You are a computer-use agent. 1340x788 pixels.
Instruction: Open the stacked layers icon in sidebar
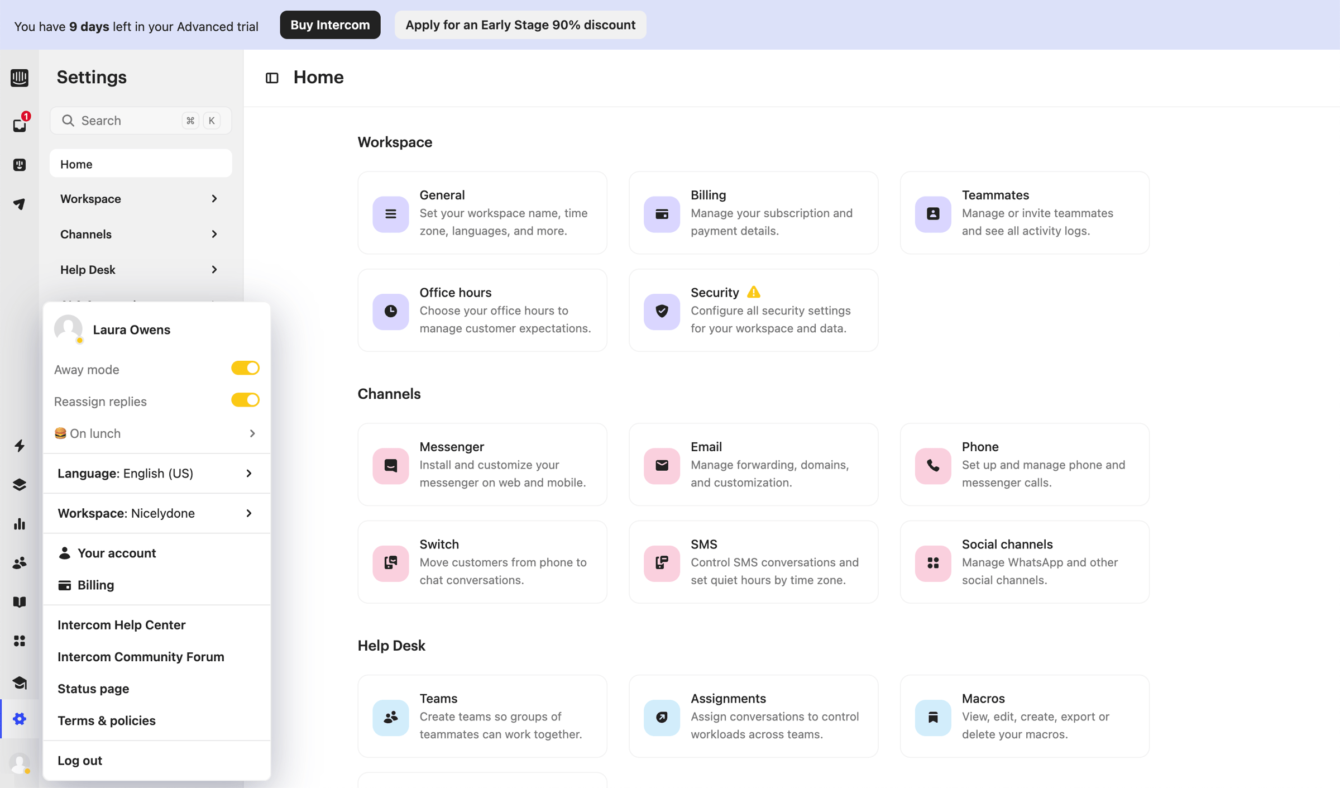(20, 484)
